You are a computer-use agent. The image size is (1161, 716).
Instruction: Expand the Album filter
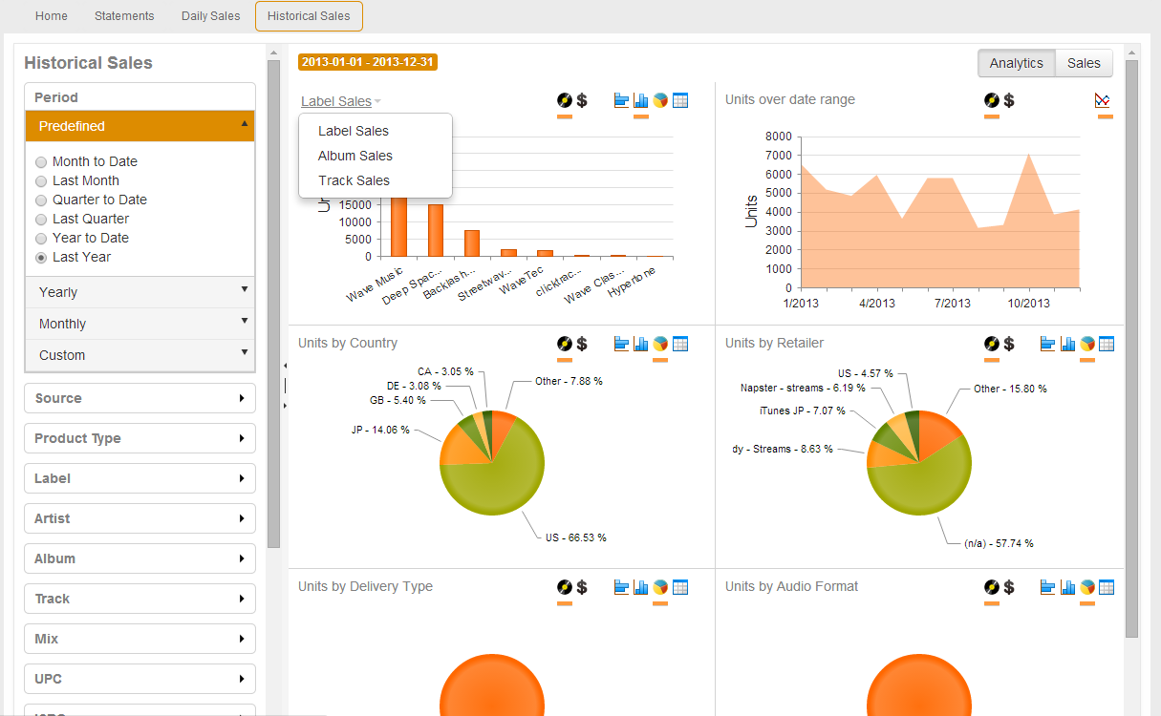point(140,558)
